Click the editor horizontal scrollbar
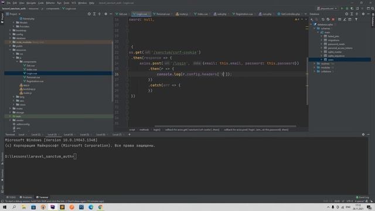The width and height of the screenshot is (375, 211). [x=225, y=126]
